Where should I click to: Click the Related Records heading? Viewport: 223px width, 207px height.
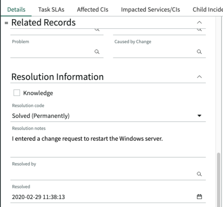[x=44, y=23]
